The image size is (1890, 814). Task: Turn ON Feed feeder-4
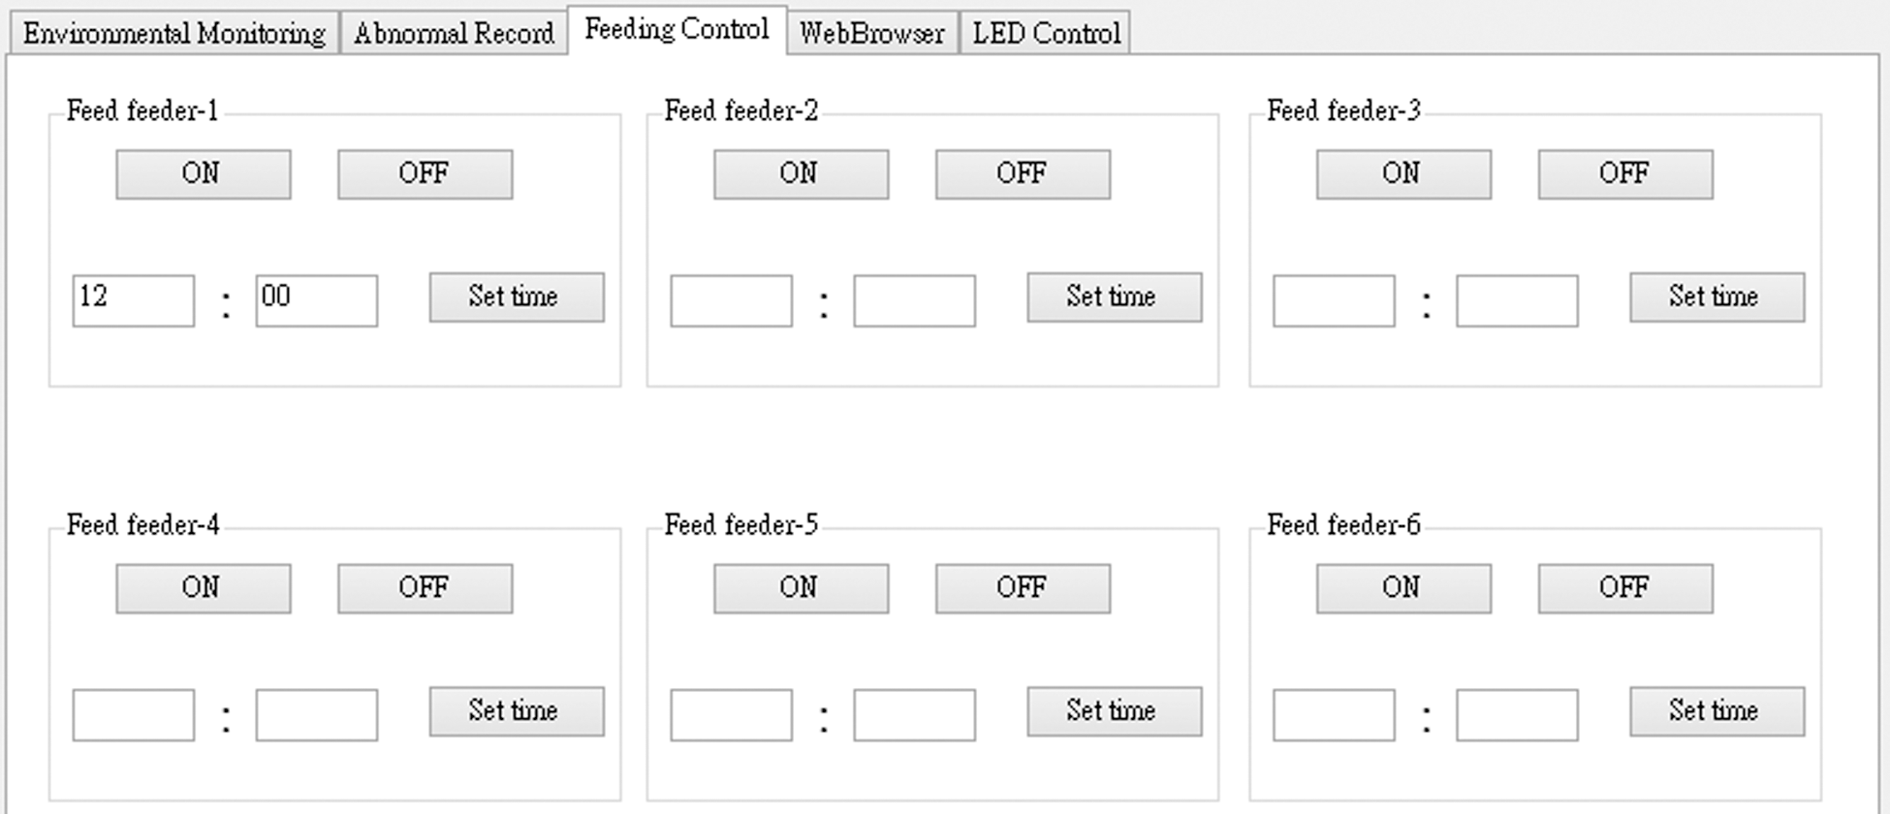pyautogui.click(x=203, y=588)
